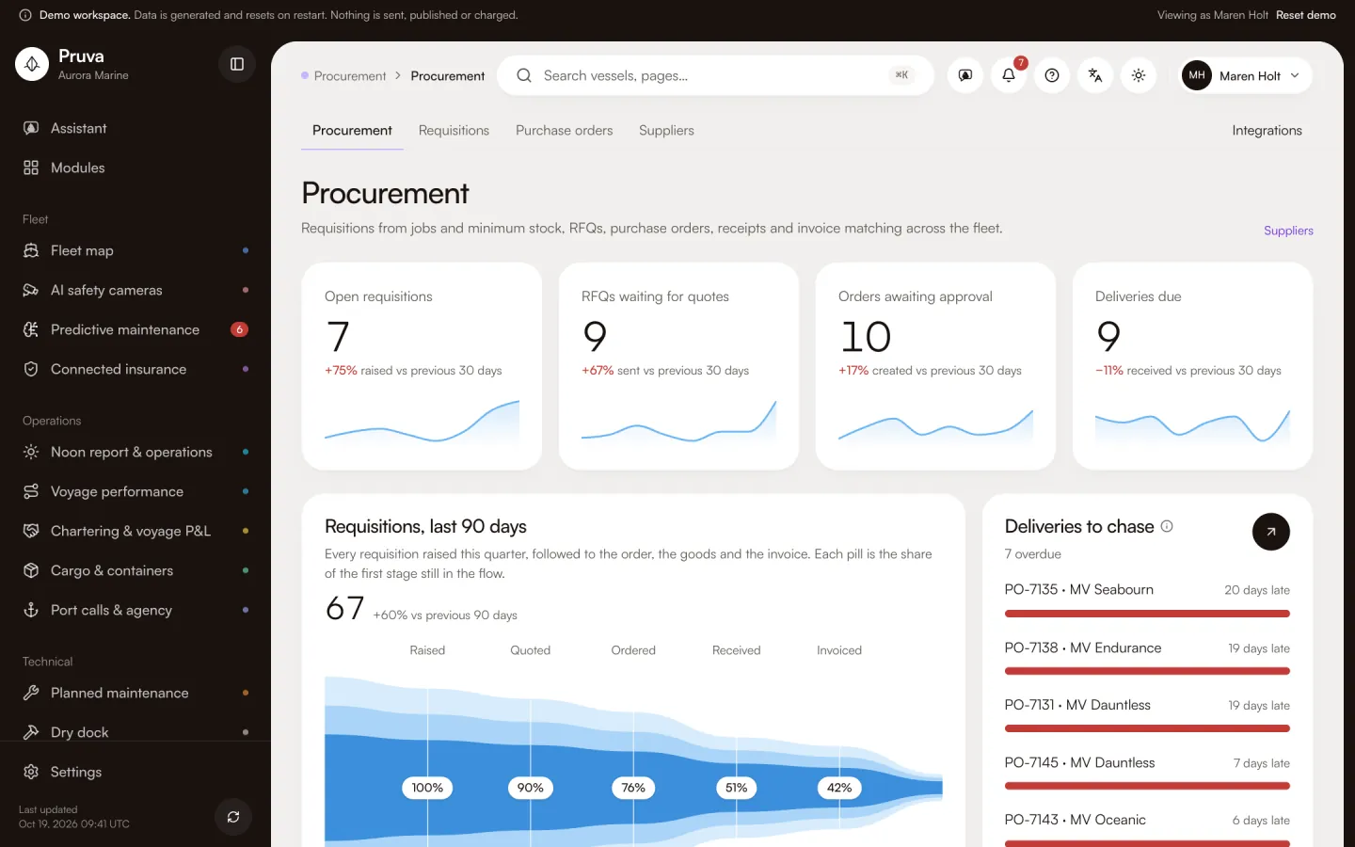
Task: Toggle light theme sun icon
Action: click(1139, 75)
